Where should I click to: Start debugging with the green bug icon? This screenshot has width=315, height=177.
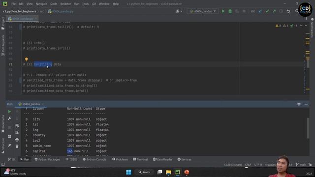(230, 11)
